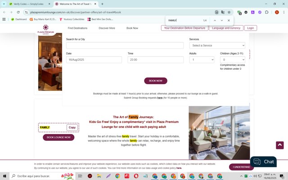Go back with the browser back arrow

[4, 12]
